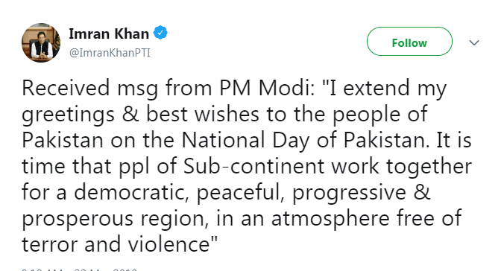Click the word "progressive" in tweet

pos(349,193)
